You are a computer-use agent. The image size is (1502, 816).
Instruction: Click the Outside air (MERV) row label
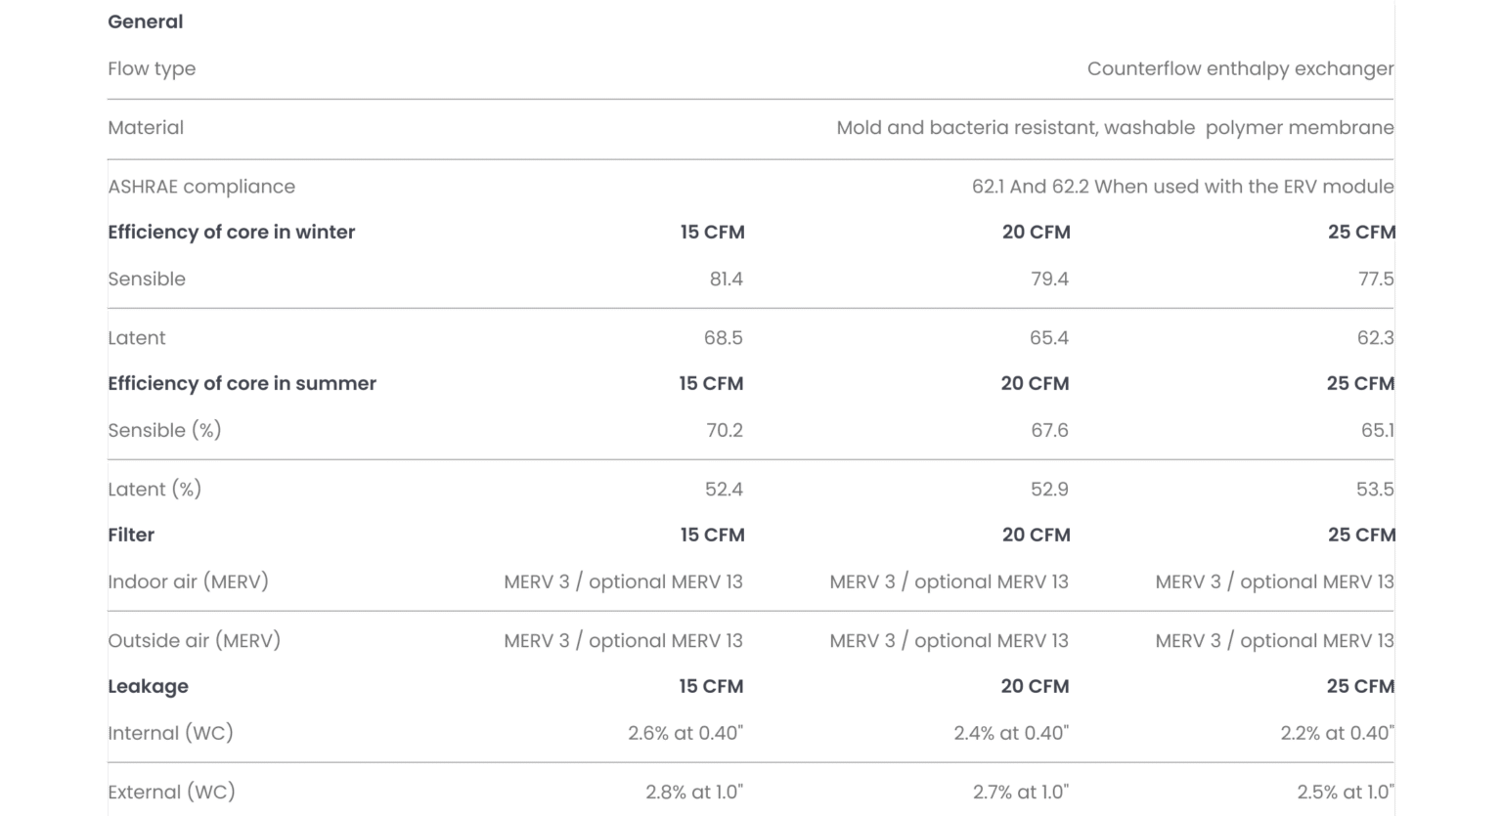[194, 640]
